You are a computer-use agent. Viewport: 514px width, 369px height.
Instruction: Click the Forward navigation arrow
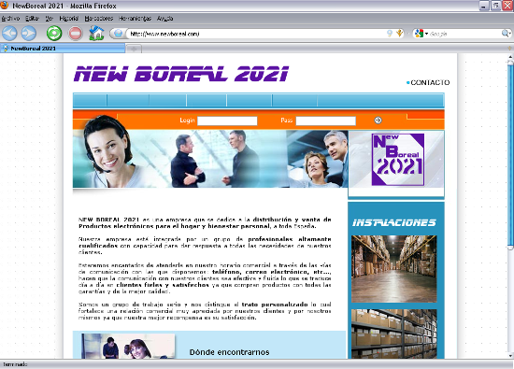point(29,34)
